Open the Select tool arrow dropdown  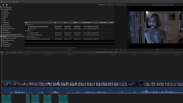click(20, 52)
